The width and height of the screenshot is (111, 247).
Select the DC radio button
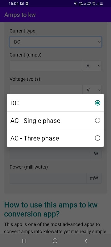pos(97,103)
